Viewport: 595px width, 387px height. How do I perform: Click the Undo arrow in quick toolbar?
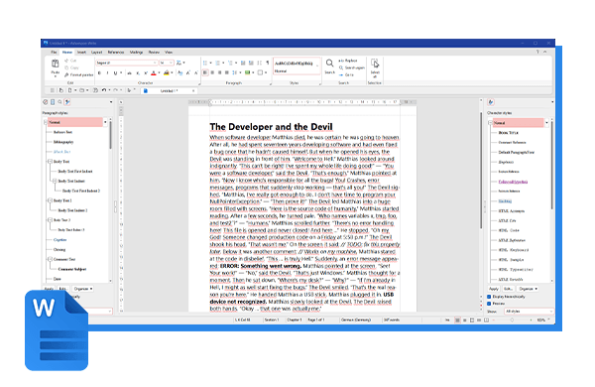click(x=103, y=90)
